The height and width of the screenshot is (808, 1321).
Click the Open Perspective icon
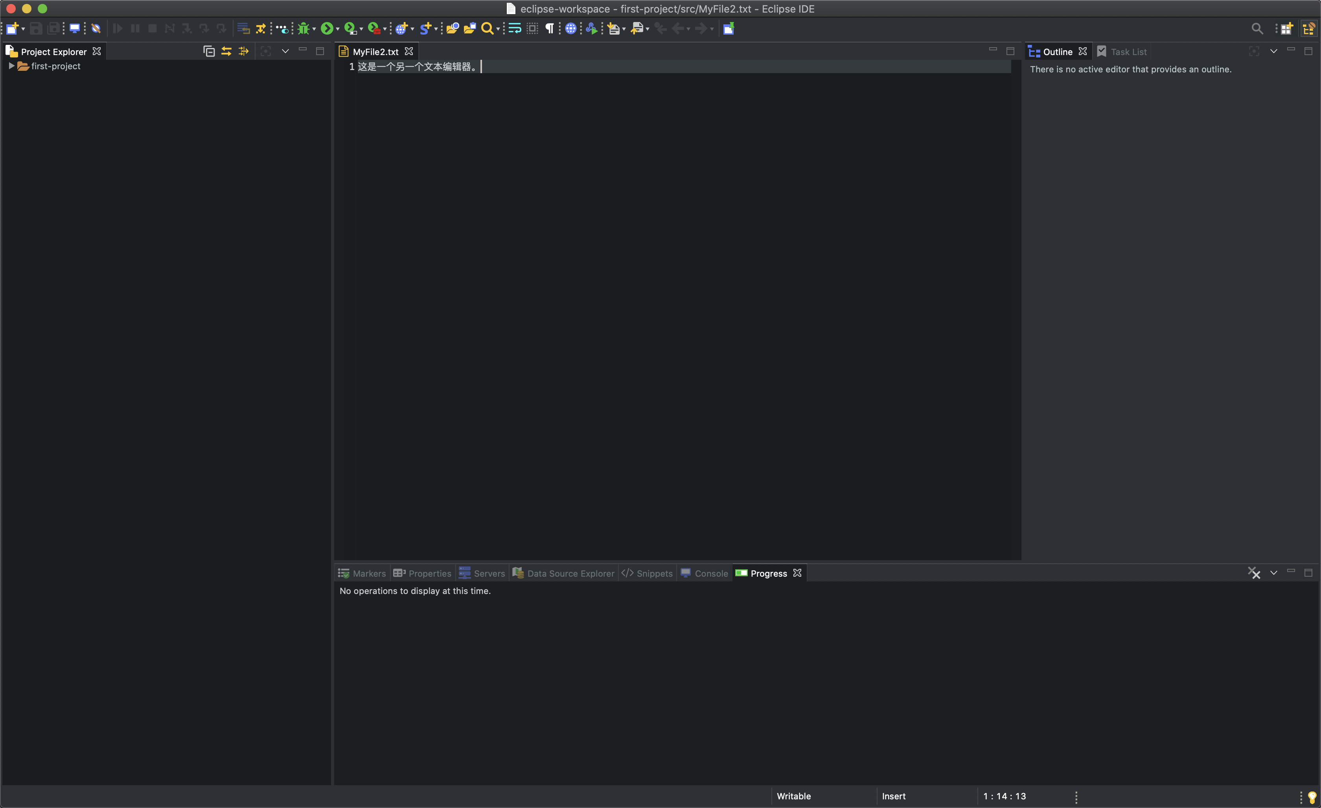1287,28
